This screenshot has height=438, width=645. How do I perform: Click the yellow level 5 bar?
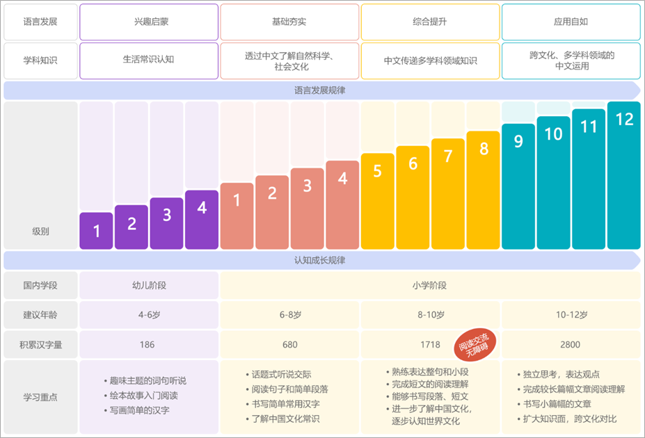click(x=378, y=202)
